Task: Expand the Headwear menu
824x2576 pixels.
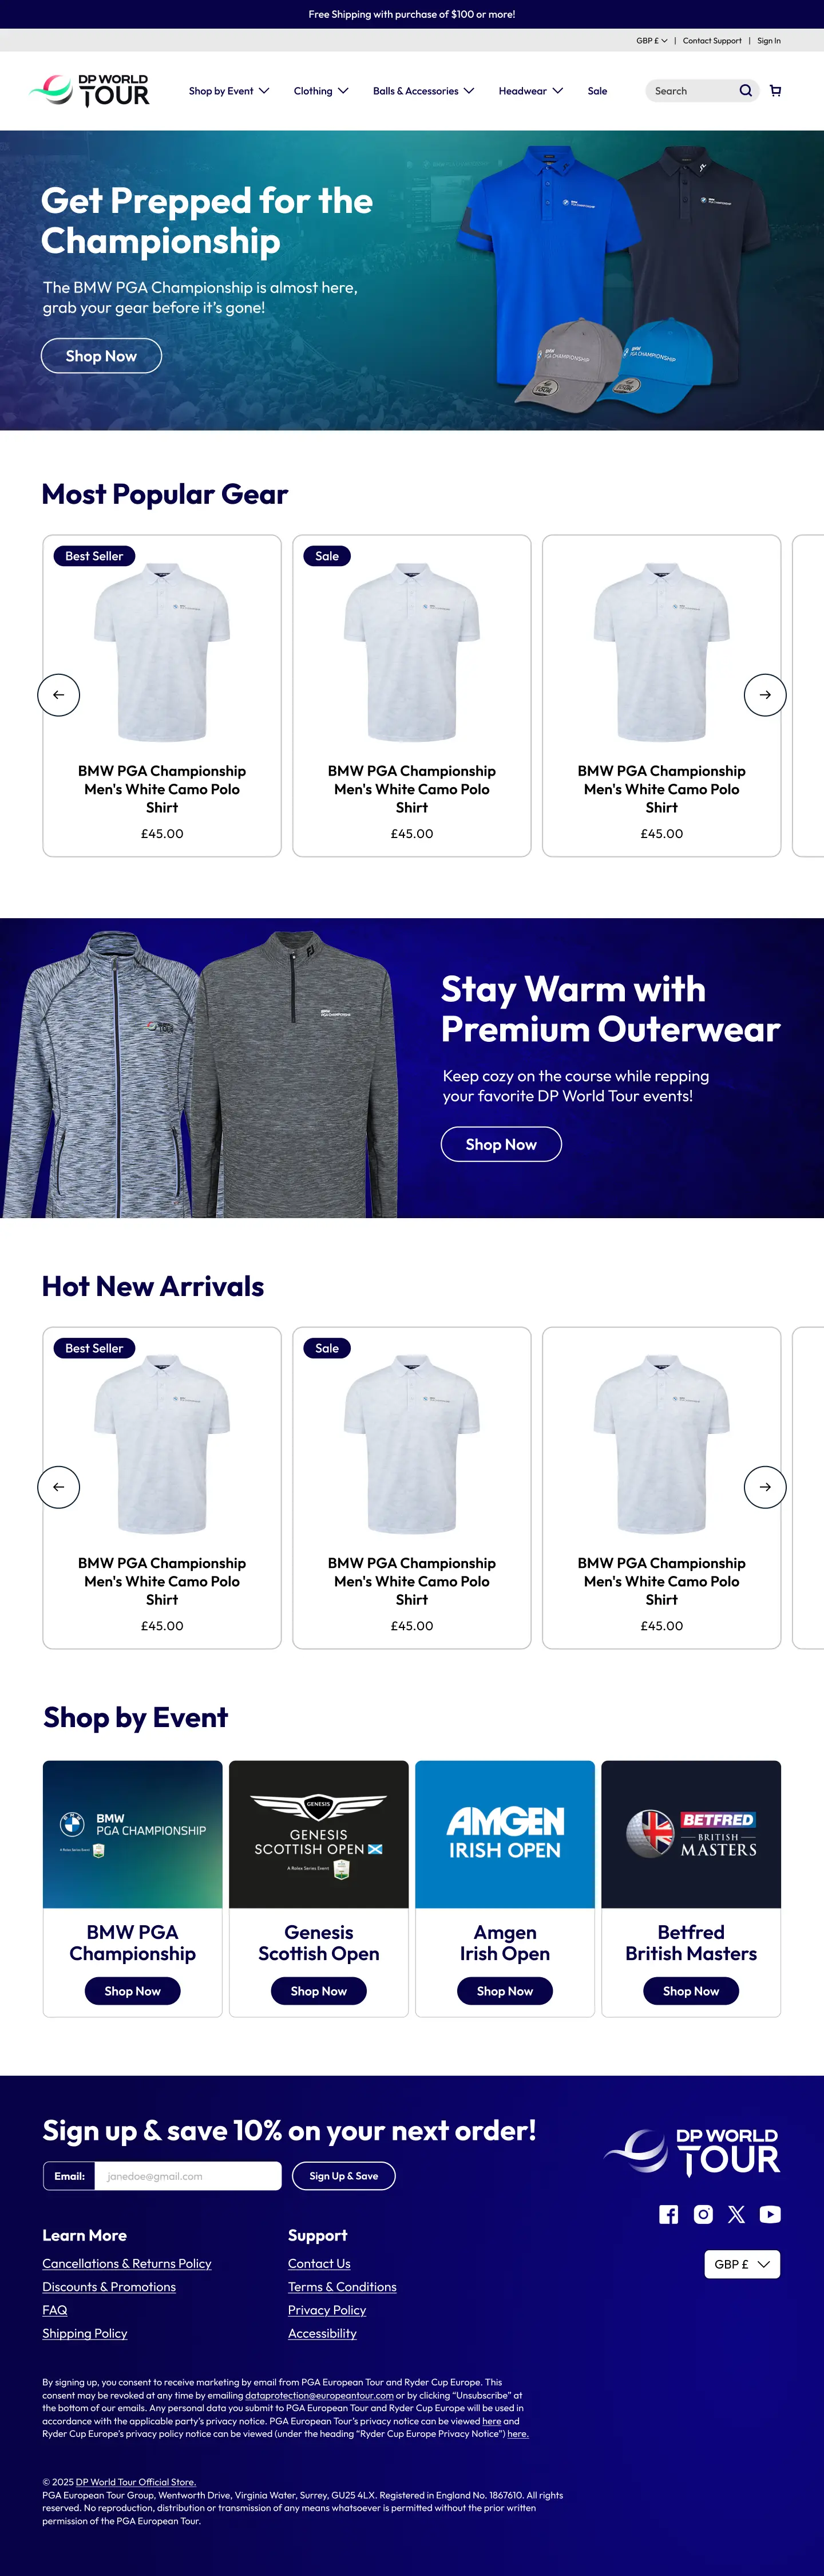Action: (x=531, y=91)
